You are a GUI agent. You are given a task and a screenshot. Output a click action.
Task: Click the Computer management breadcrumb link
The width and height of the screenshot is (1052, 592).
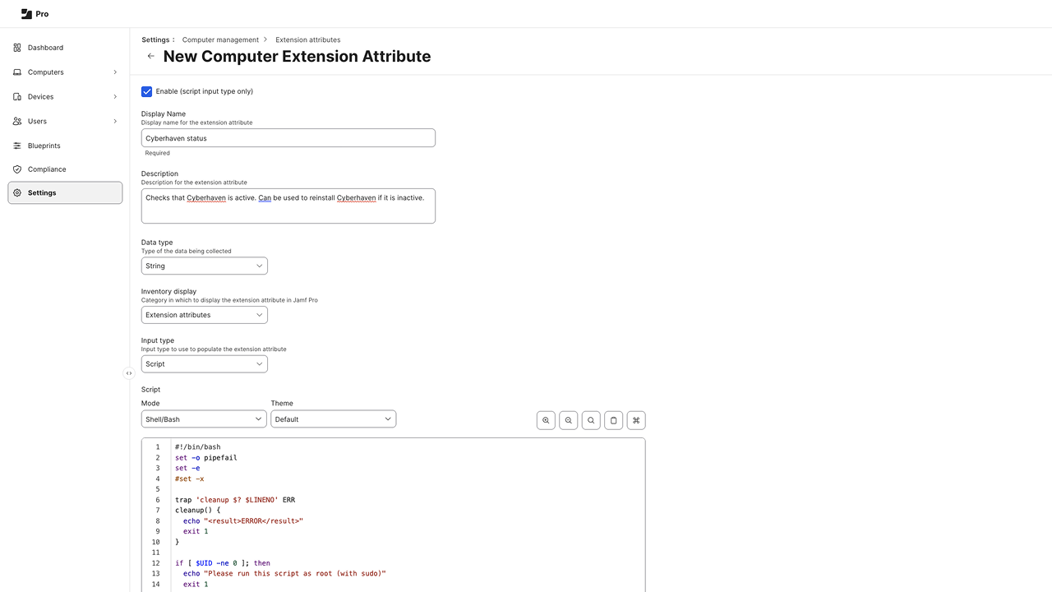tap(220, 39)
